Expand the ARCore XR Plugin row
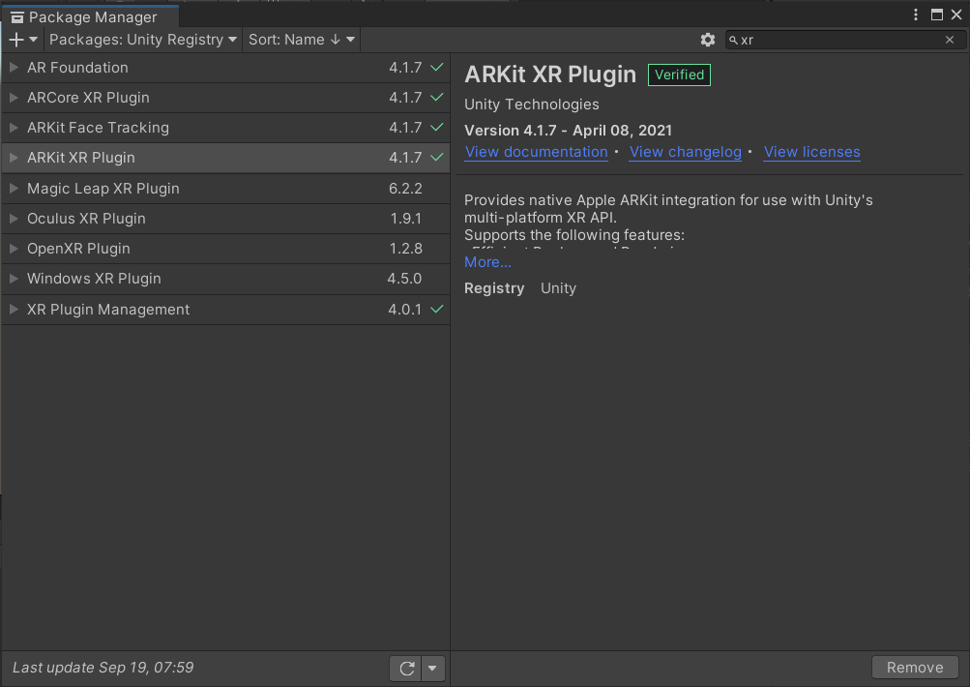 [14, 98]
